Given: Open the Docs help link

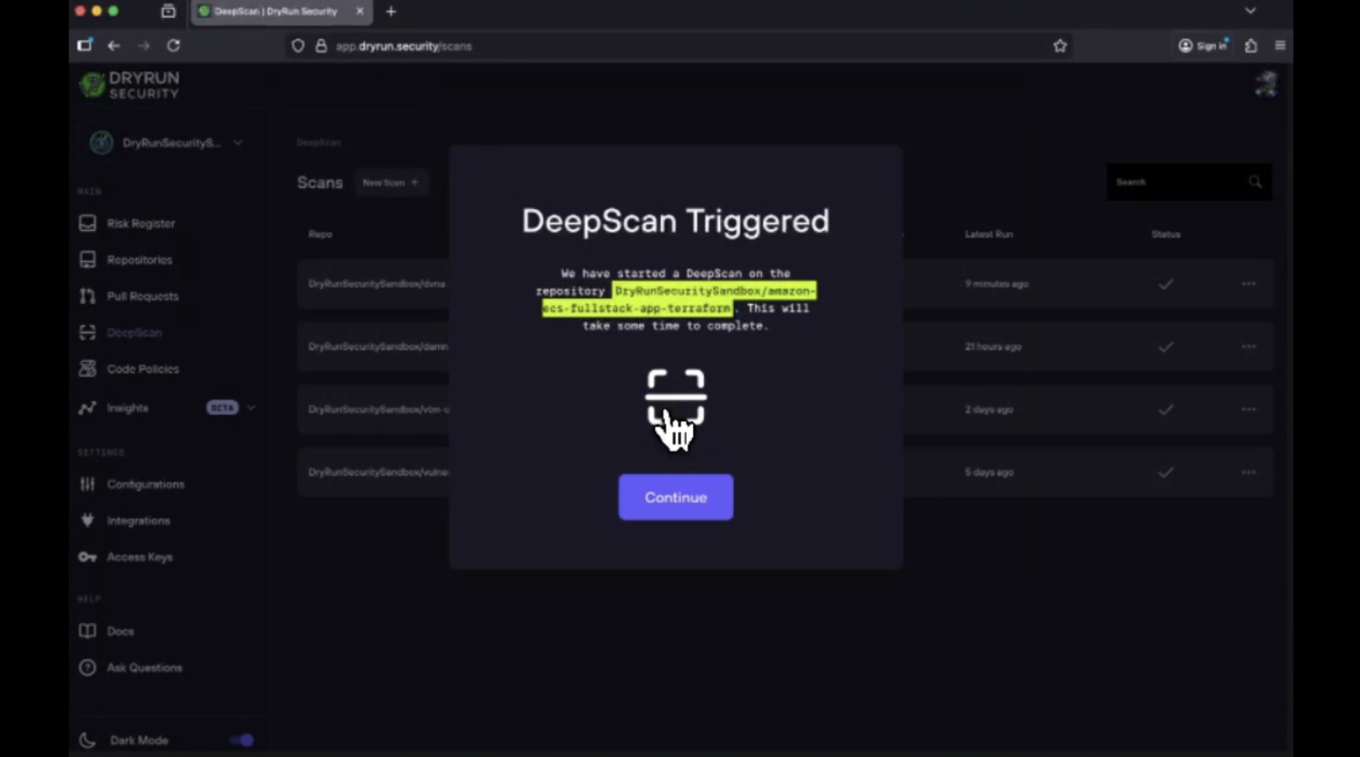Looking at the screenshot, I should click(x=120, y=631).
